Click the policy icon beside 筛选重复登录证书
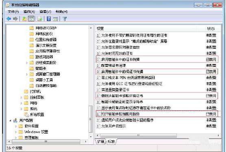The width and height of the screenshot is (226, 152). pyautogui.click(x=98, y=90)
